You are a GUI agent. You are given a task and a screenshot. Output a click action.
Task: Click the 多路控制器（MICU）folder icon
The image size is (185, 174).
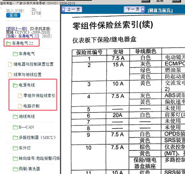(15, 138)
